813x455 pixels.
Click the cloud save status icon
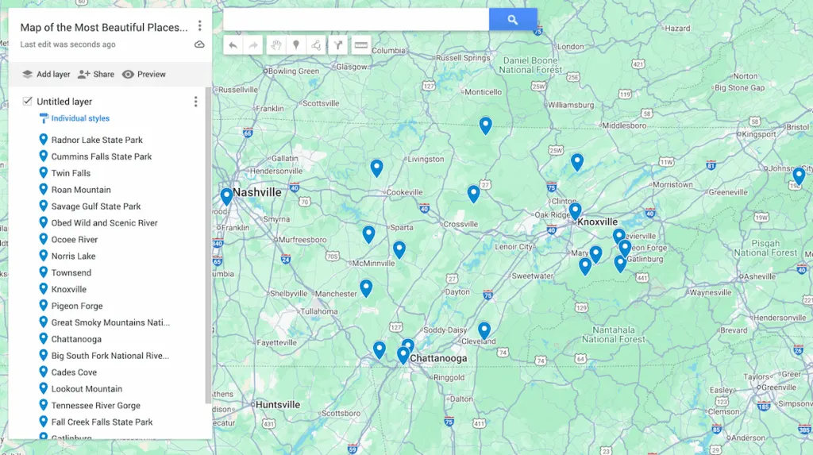point(199,44)
